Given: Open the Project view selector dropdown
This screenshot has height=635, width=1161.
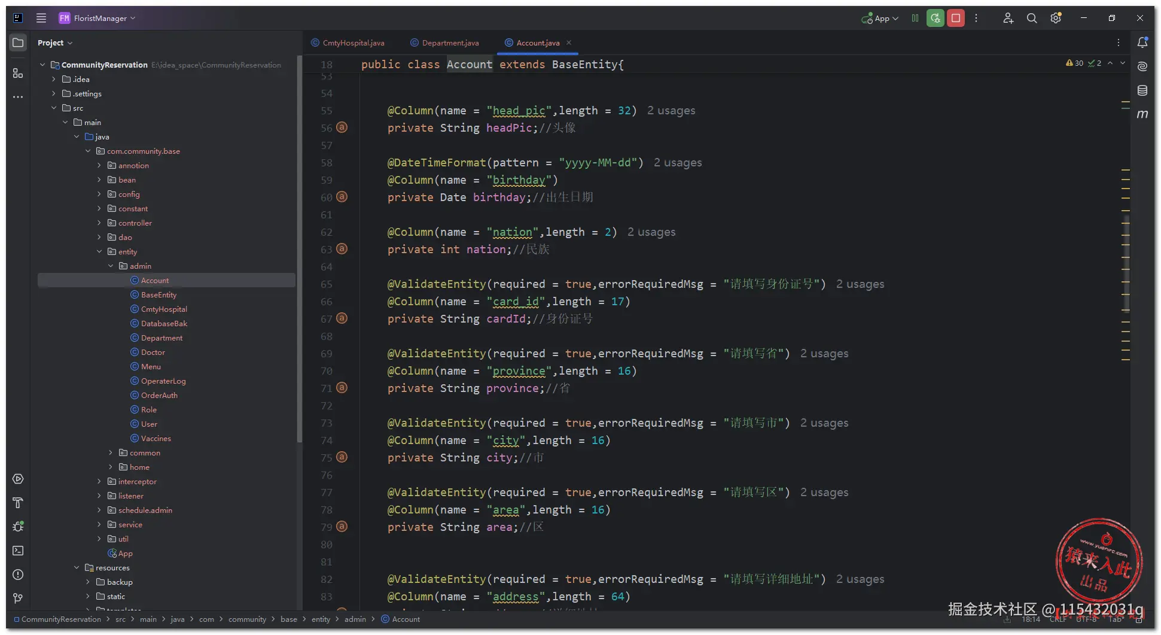Looking at the screenshot, I should tap(55, 42).
